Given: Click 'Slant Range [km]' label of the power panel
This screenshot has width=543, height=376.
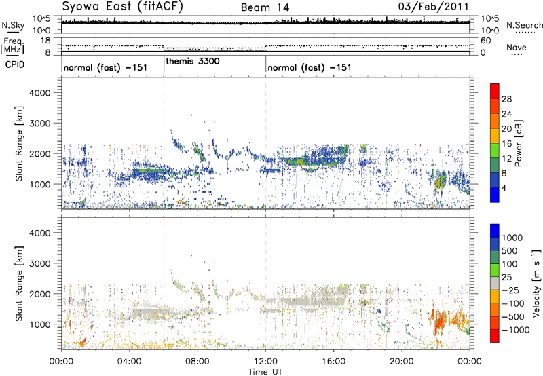Looking at the screenshot, I should pos(19,143).
